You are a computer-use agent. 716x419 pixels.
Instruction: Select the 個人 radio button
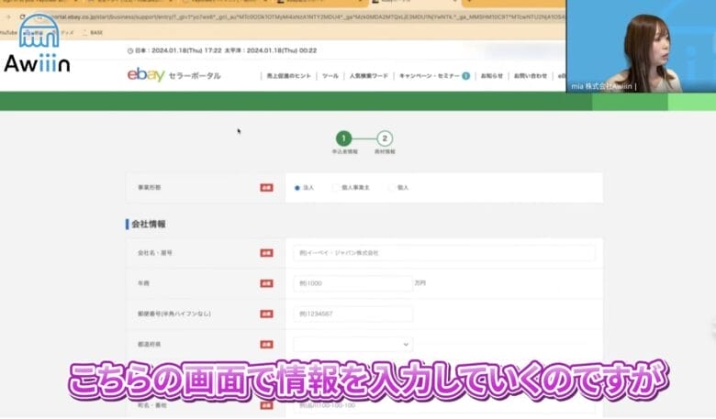tap(391, 188)
